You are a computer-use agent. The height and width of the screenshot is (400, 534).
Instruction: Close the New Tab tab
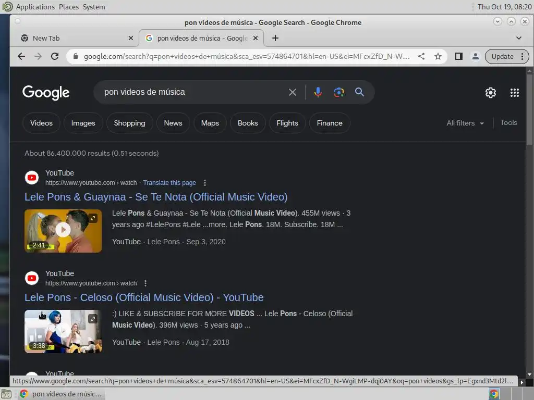(x=131, y=38)
